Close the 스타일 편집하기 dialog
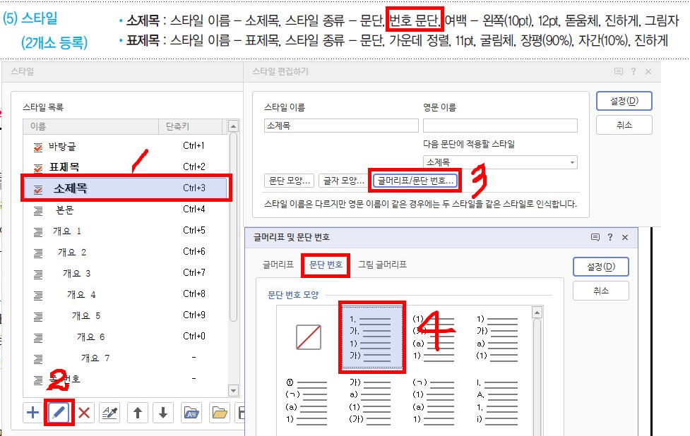The image size is (690, 436). pos(648,71)
